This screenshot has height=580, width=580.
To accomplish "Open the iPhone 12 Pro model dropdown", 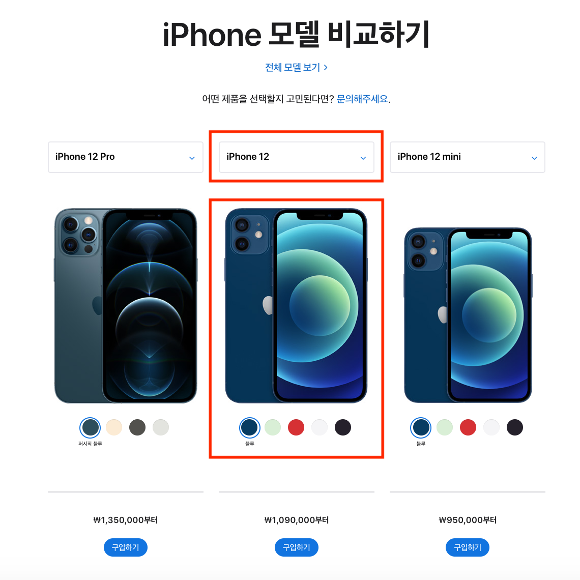I will [125, 157].
